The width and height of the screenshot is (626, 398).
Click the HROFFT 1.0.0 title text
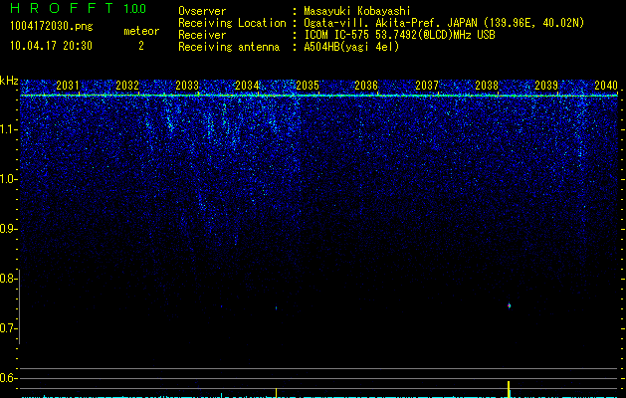78,8
